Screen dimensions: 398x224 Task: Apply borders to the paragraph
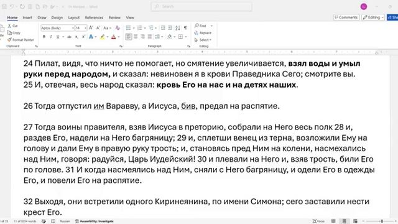(x=180, y=37)
